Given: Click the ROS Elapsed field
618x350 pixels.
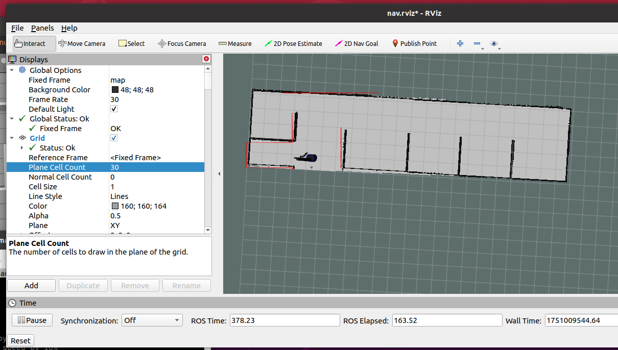Looking at the screenshot, I should (x=447, y=320).
